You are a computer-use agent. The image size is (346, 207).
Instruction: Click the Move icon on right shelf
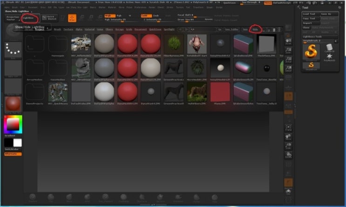(x=288, y=137)
